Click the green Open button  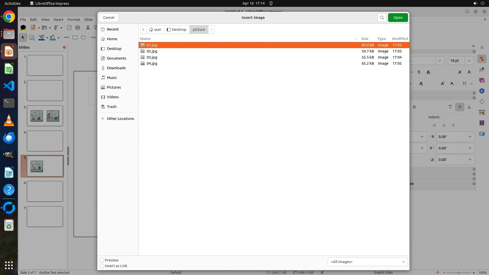[x=398, y=18]
